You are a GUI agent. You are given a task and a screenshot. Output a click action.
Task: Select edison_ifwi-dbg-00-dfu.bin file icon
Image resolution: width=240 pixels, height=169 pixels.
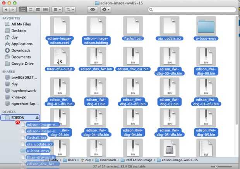coord(170,56)
